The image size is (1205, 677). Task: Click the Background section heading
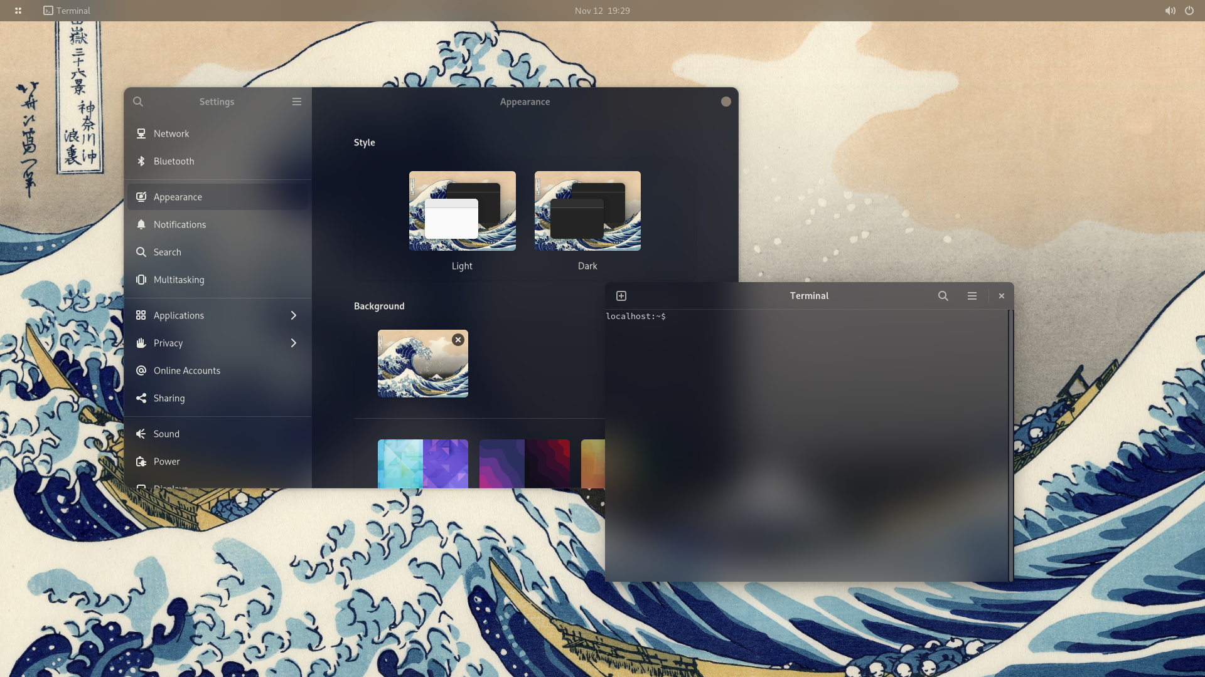tap(379, 306)
